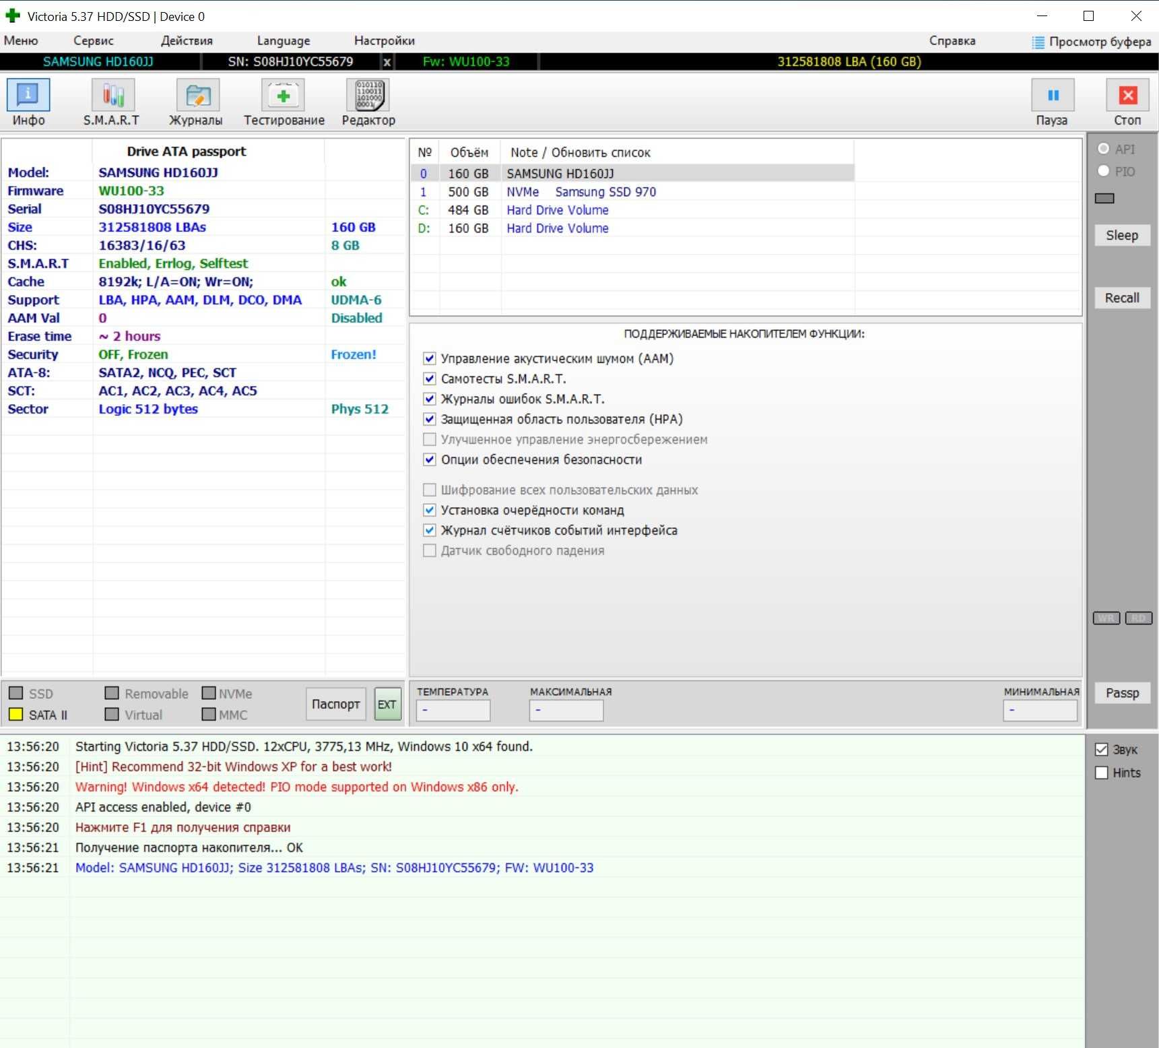Toggle the AAM acoustic management checkbox
1159x1048 pixels.
[x=429, y=358]
